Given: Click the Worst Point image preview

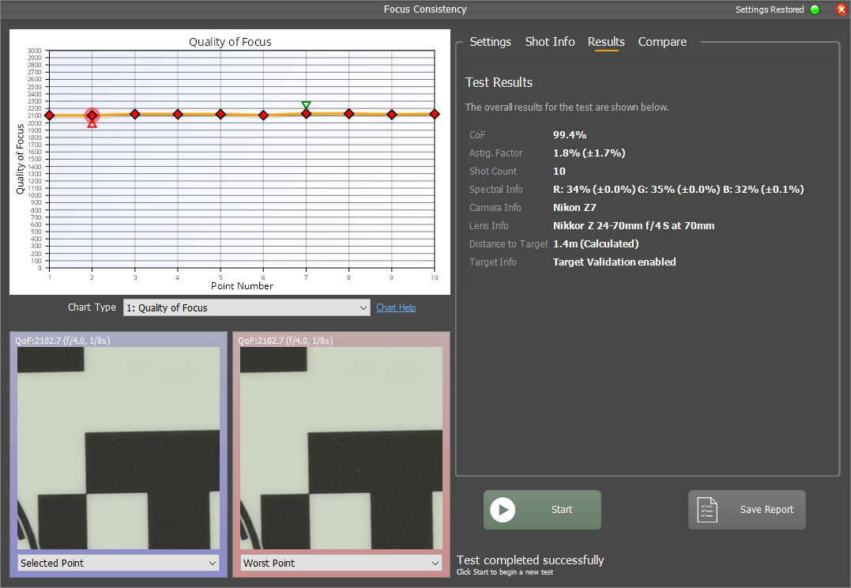Looking at the screenshot, I should [x=341, y=448].
